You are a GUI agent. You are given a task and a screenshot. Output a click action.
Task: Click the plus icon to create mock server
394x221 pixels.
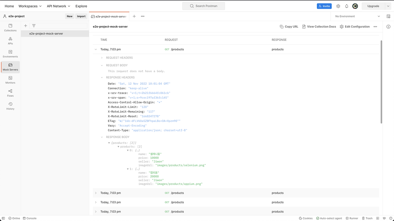coord(26,26)
